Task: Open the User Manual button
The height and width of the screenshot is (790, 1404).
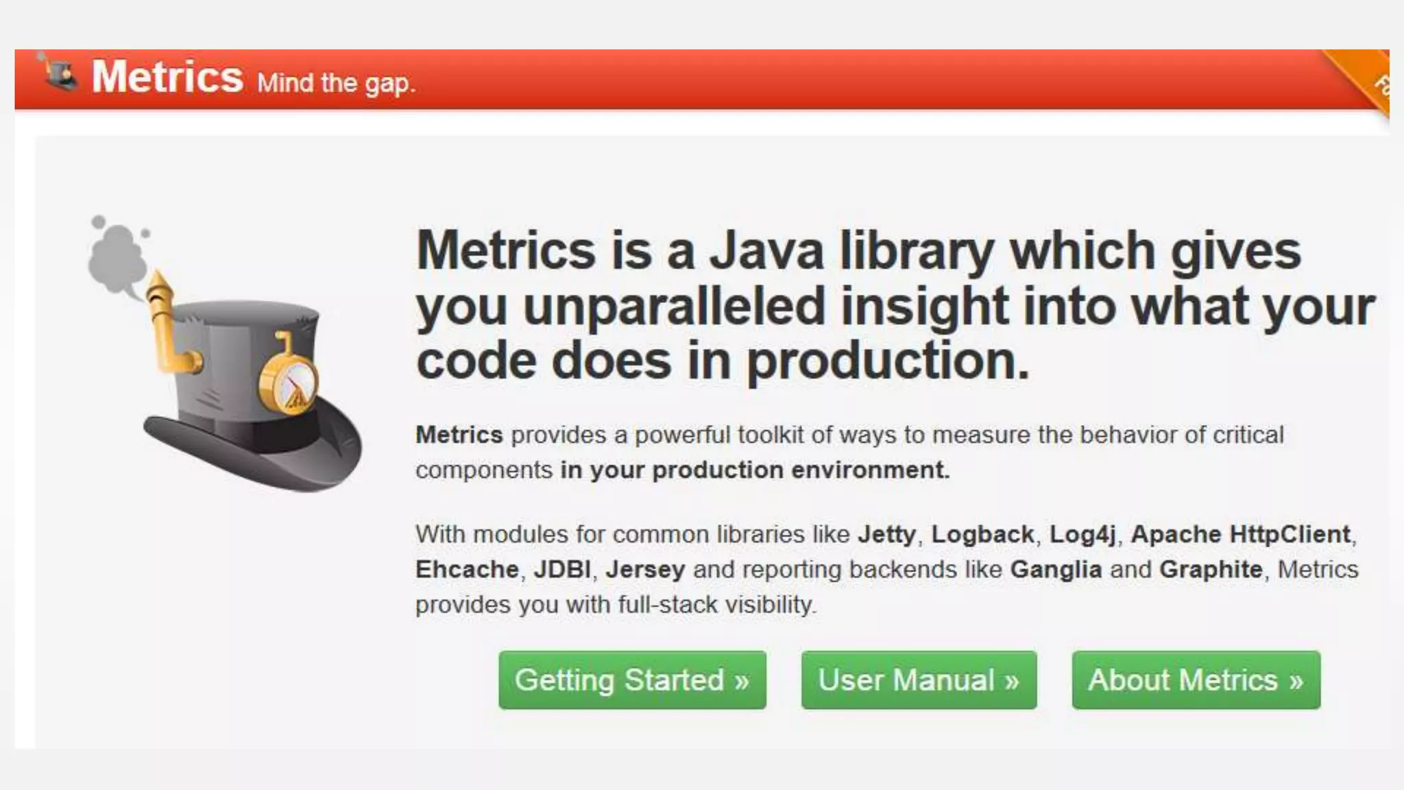Action: (x=919, y=680)
